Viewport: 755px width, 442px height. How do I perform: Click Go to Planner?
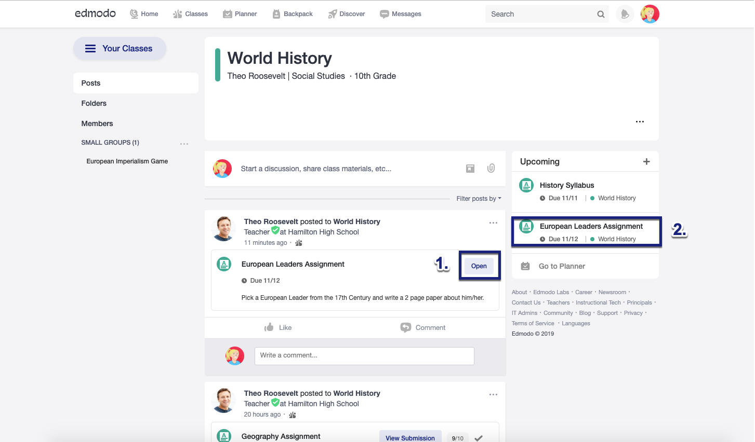pos(562,266)
